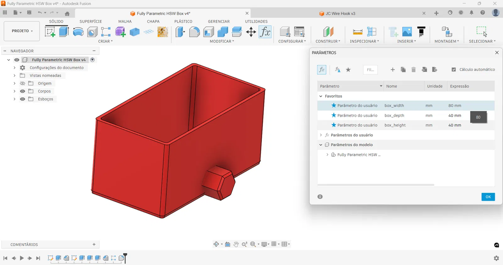The width and height of the screenshot is (503, 265).
Task: Select the Create Sketch tool
Action: click(x=50, y=32)
